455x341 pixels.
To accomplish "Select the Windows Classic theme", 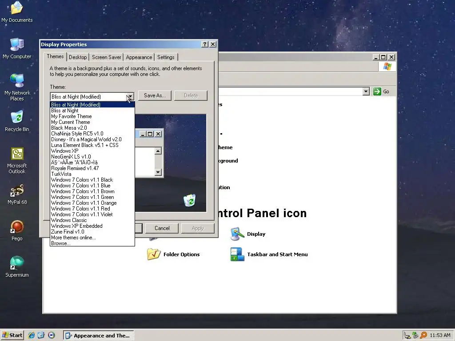I will tap(92, 220).
